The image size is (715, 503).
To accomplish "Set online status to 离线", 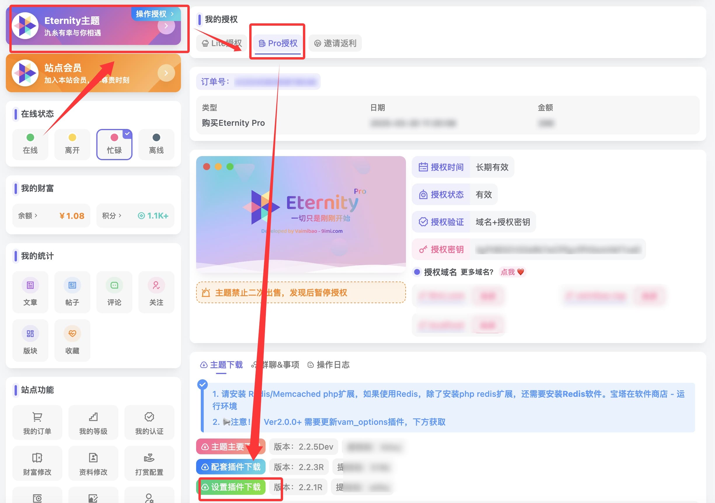I will tap(156, 144).
